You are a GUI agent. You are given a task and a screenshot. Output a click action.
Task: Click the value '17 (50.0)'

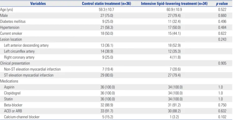[174, 27]
